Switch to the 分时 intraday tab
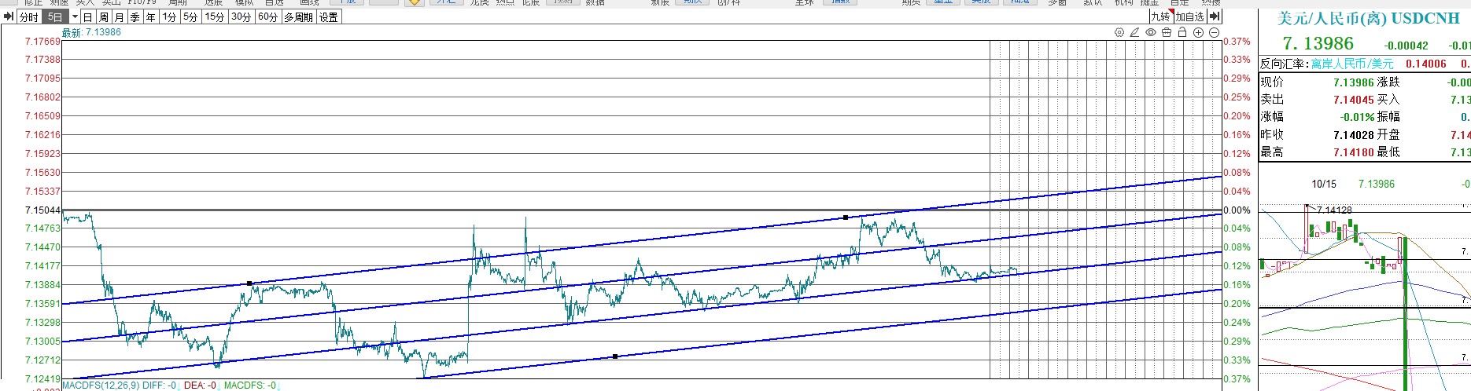This screenshot has width=1471, height=391. 29,16
